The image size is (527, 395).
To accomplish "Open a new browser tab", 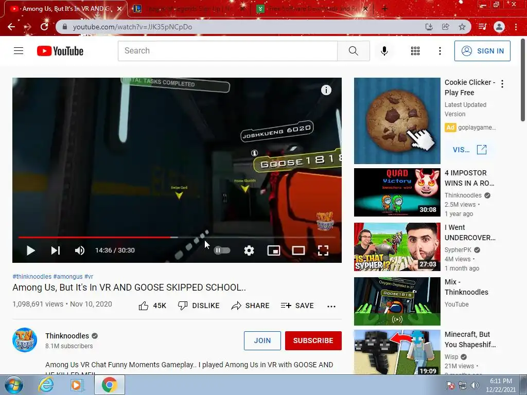I will pos(385,9).
